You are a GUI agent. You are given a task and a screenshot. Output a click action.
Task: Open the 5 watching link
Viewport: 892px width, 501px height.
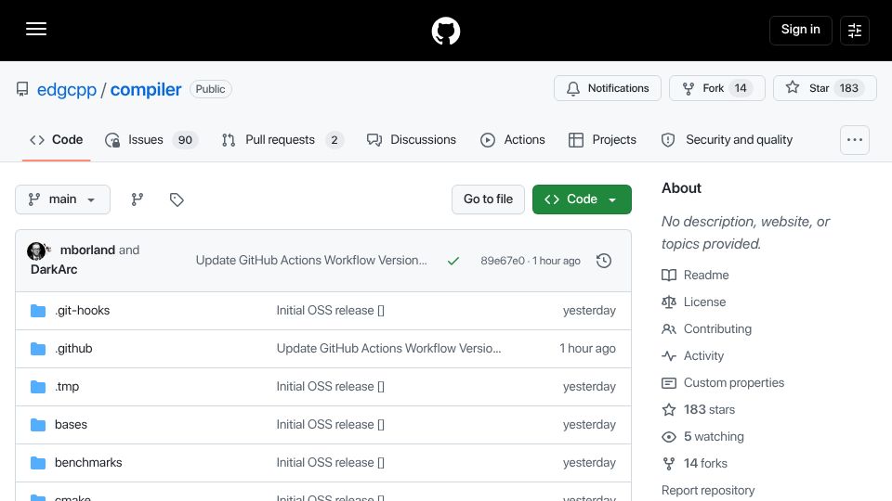pos(703,437)
